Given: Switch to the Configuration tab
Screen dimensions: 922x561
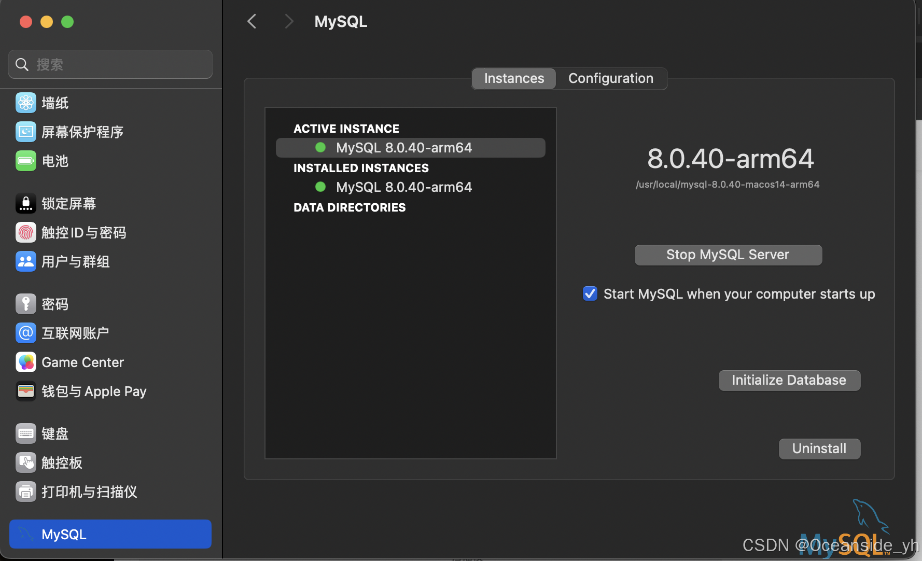Looking at the screenshot, I should point(611,78).
